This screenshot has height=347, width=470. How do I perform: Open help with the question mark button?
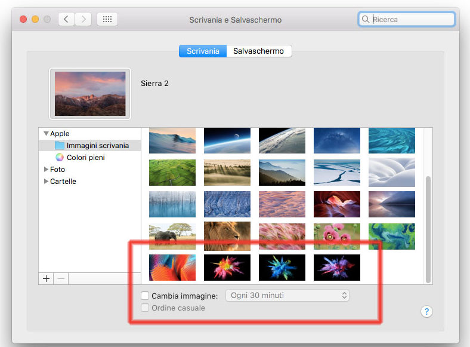426,312
